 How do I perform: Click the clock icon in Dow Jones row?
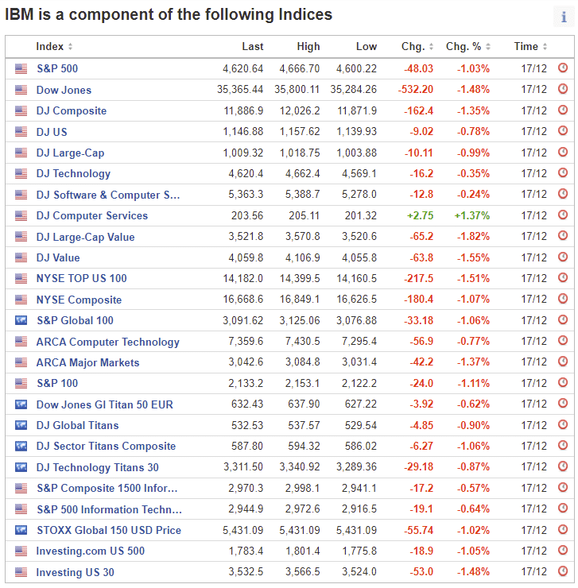click(563, 90)
